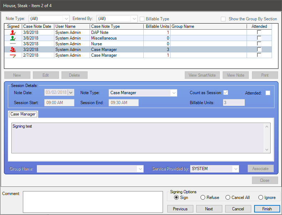Viewport: 282px width, 215px height.
Task: Select the DAP Note cell
Action: (117, 32)
